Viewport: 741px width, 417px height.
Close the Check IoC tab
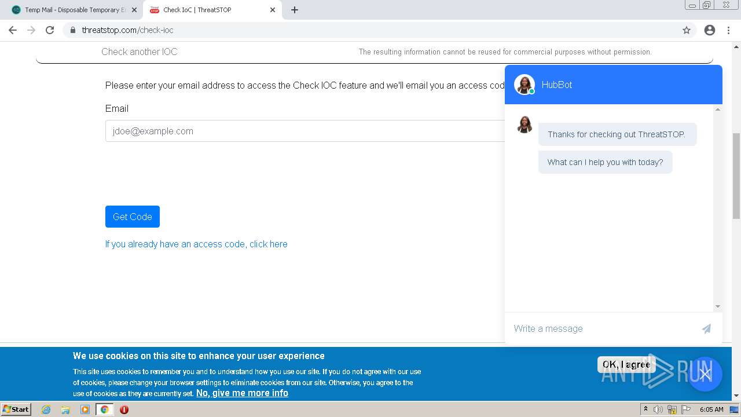(273, 10)
